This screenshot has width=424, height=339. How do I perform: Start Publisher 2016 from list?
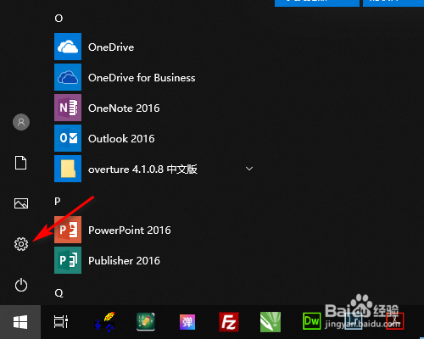click(124, 261)
